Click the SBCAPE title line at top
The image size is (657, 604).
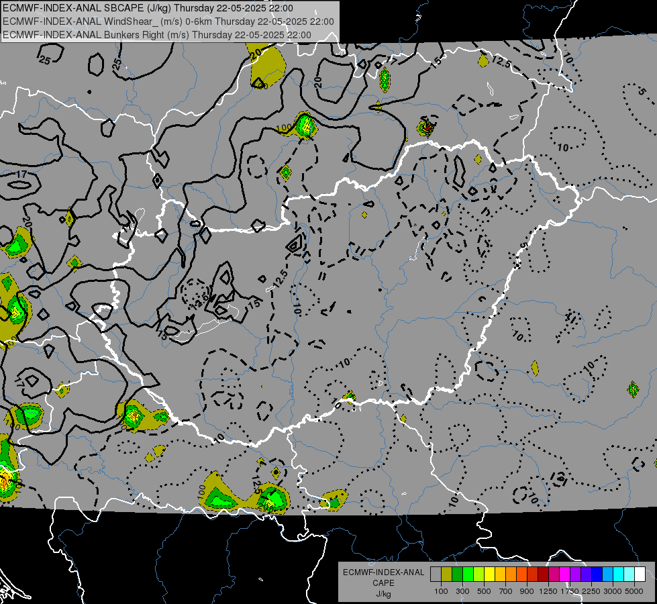click(x=148, y=8)
